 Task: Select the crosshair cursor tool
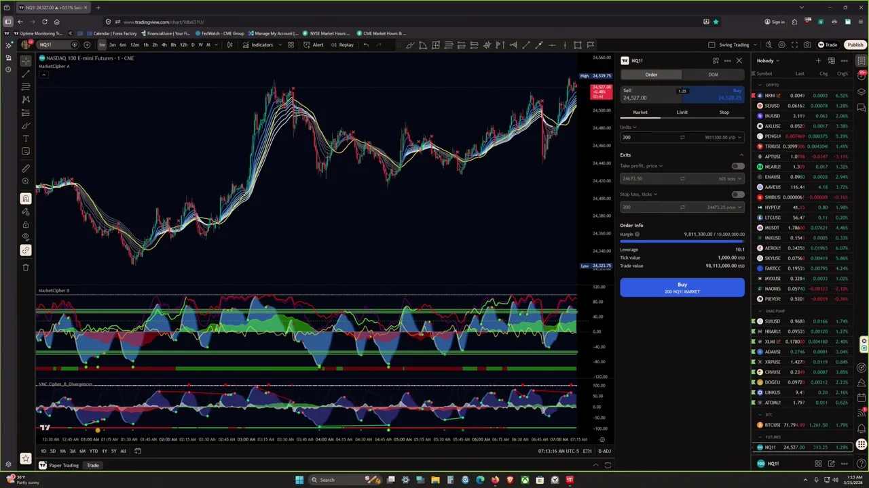pos(26,61)
